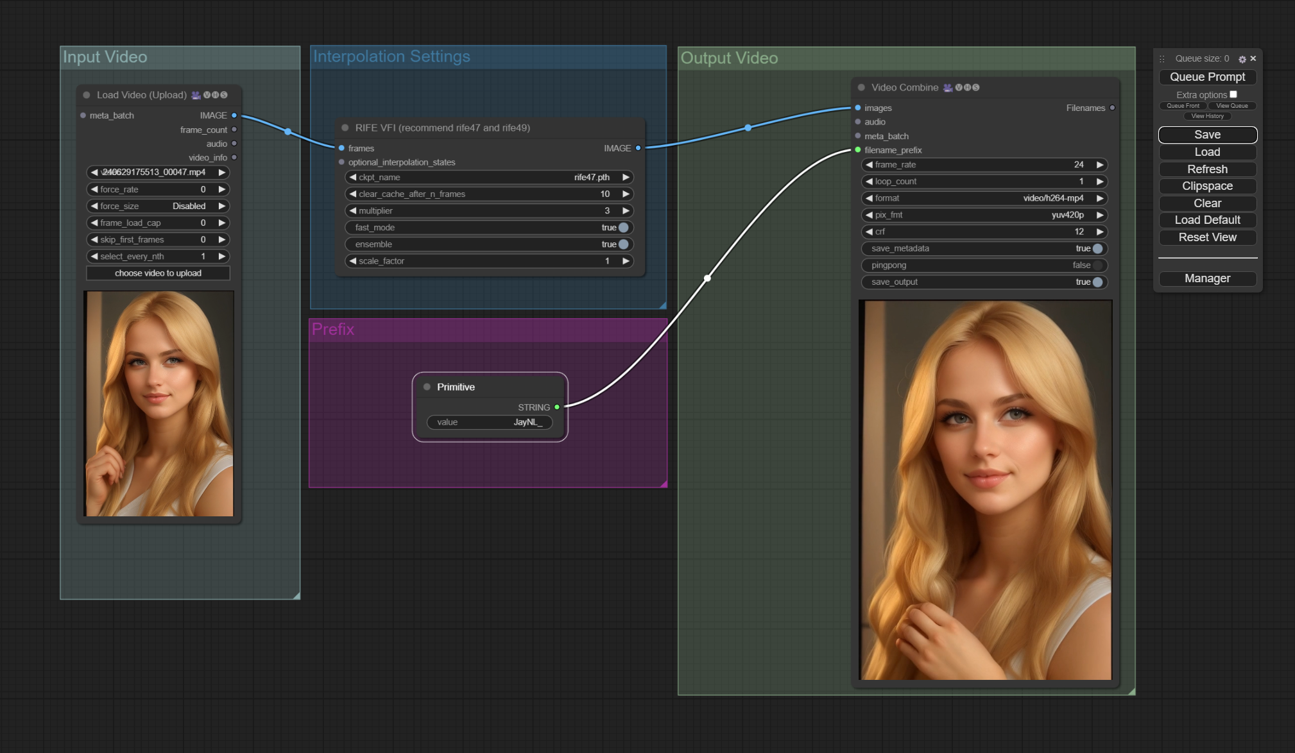This screenshot has width=1295, height=753.
Task: Toggle fast_mode switch in RIFE VFI
Action: [x=623, y=228]
